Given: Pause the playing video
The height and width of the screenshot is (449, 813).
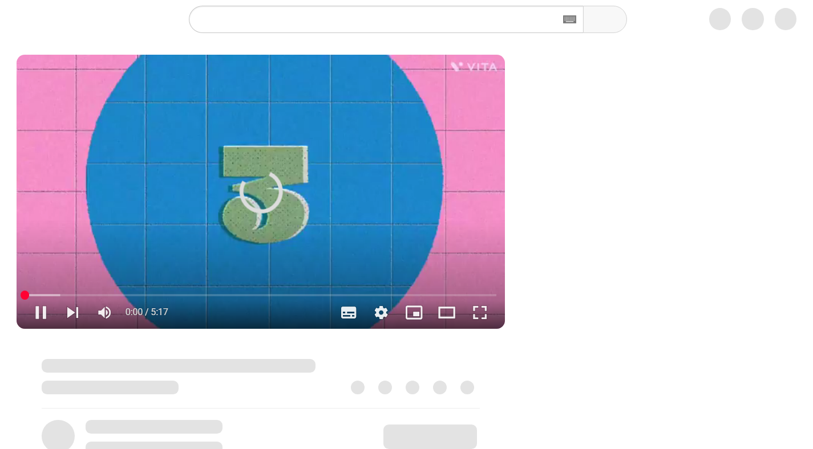Looking at the screenshot, I should [x=41, y=312].
